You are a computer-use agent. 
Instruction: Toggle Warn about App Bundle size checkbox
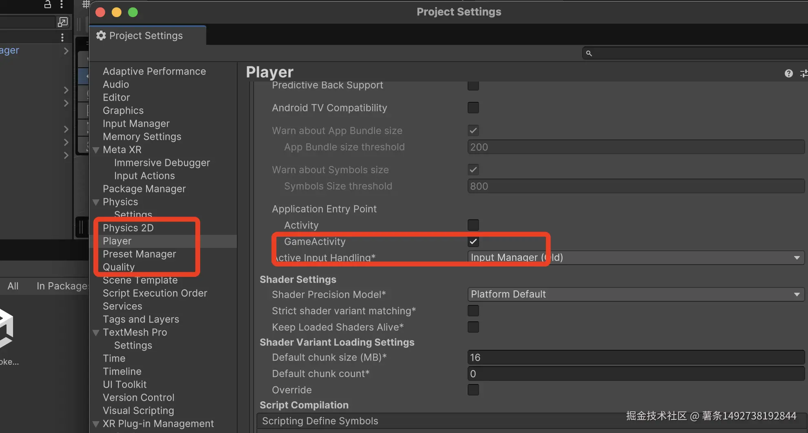(x=473, y=130)
